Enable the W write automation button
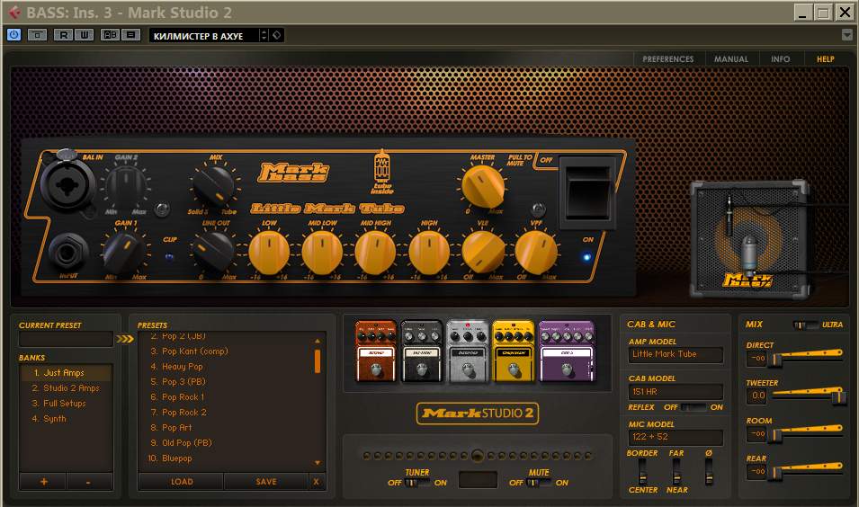This screenshot has height=507, width=859. (85, 35)
